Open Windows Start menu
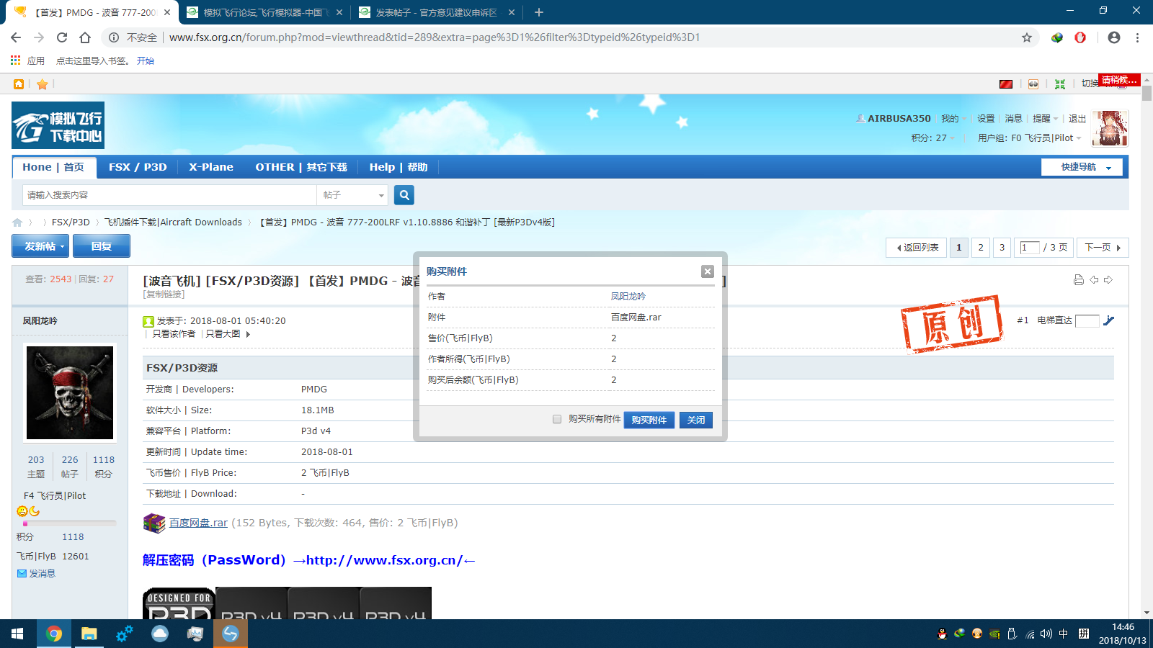The width and height of the screenshot is (1153, 648). tap(17, 634)
